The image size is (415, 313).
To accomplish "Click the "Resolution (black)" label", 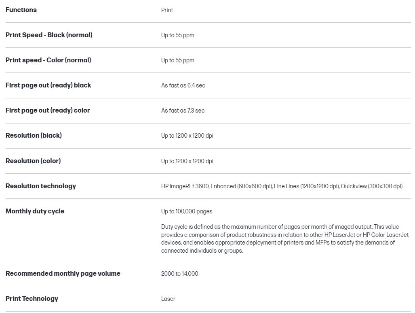I will tap(34, 136).
